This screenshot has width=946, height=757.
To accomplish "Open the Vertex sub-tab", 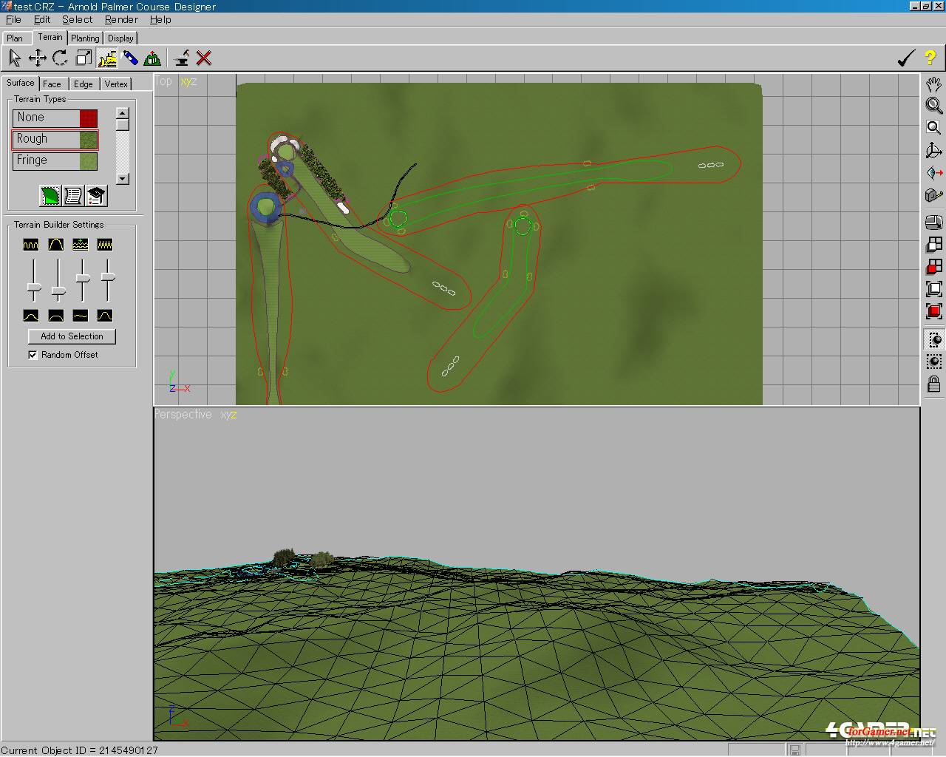I will point(116,84).
